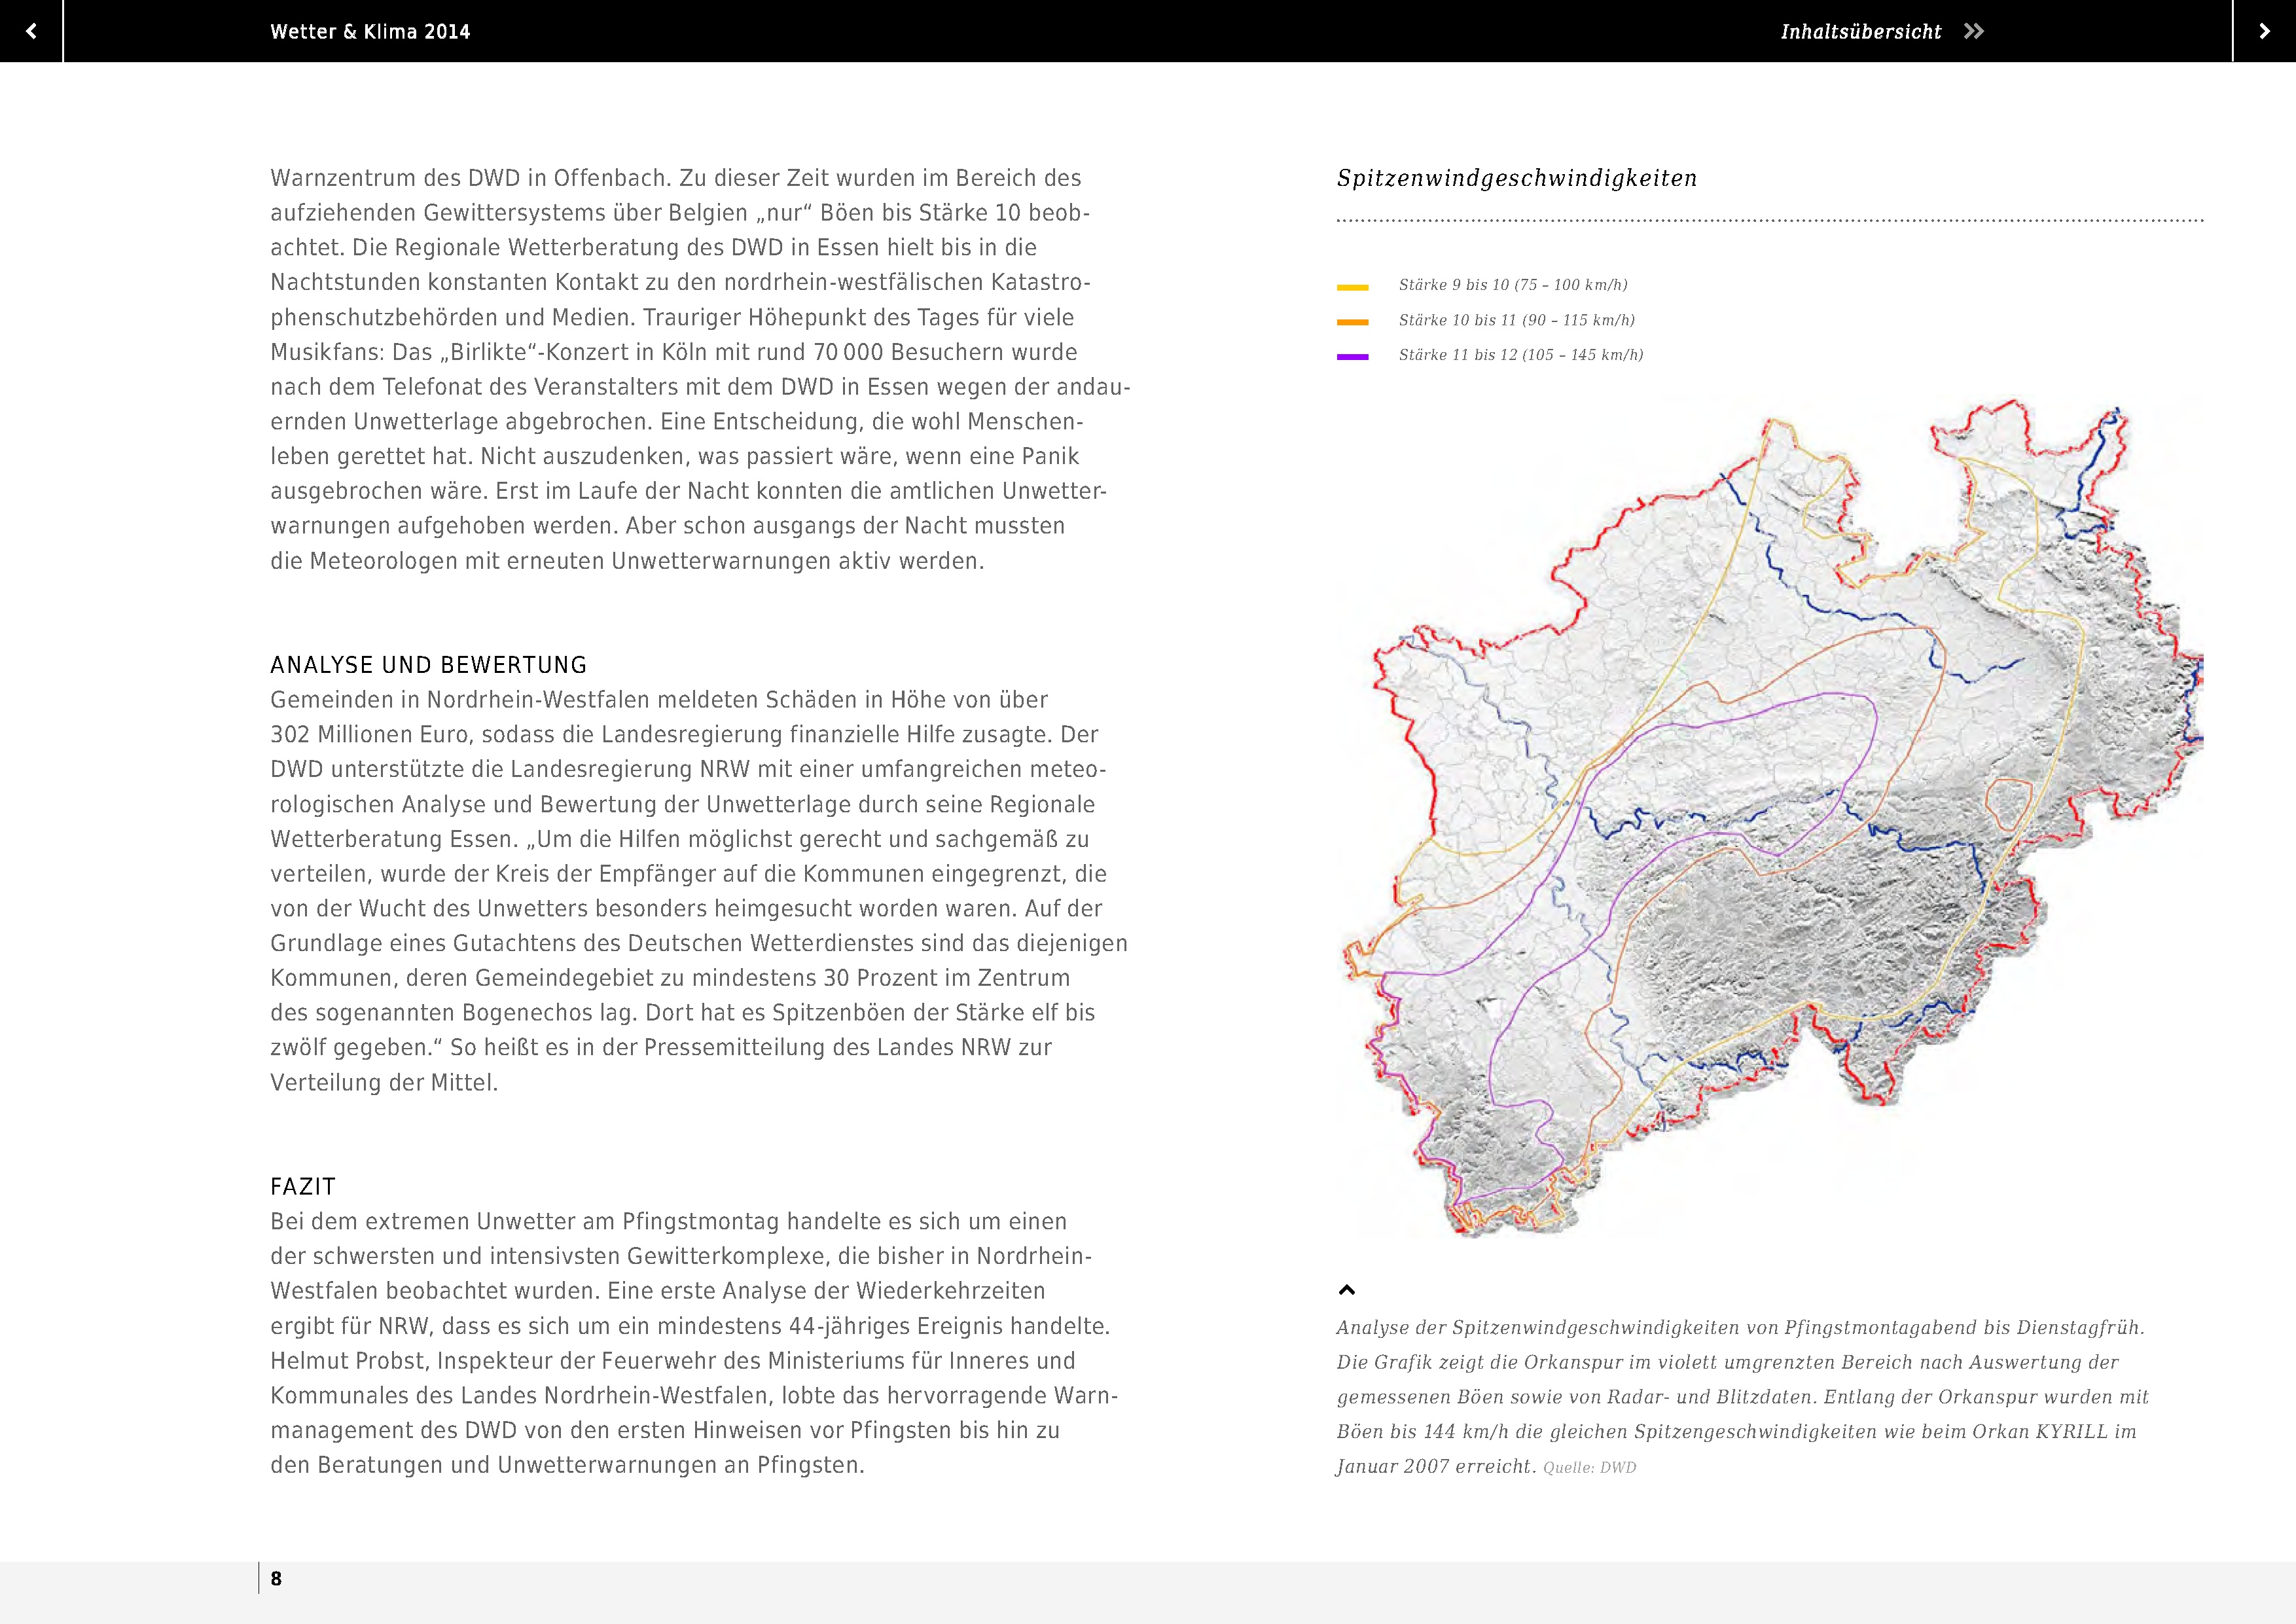Click the Wetter & Klima 2014 title
This screenshot has width=2296, height=1624.
[x=370, y=32]
